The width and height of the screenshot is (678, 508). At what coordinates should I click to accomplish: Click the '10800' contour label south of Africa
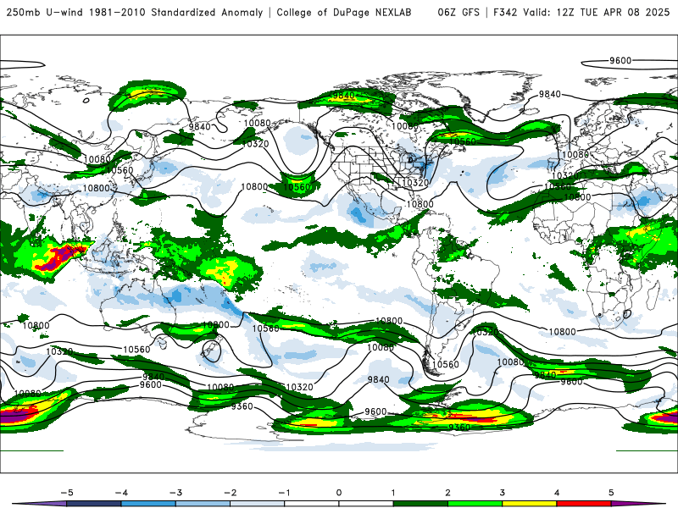coord(562,332)
